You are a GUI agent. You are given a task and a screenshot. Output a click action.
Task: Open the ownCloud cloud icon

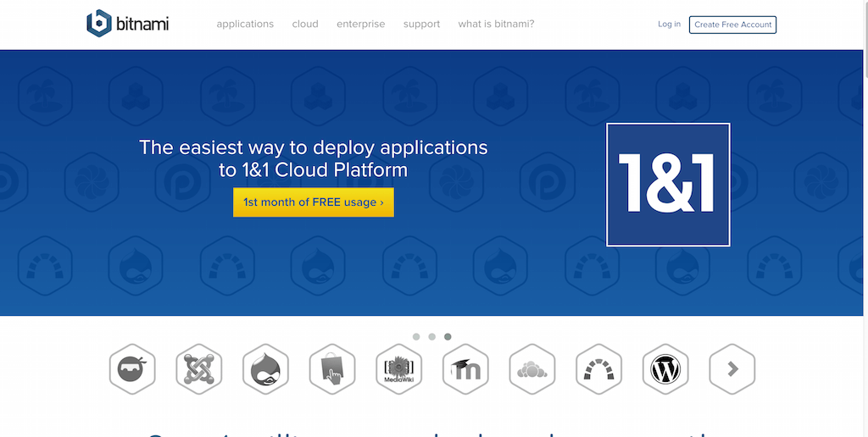click(532, 369)
